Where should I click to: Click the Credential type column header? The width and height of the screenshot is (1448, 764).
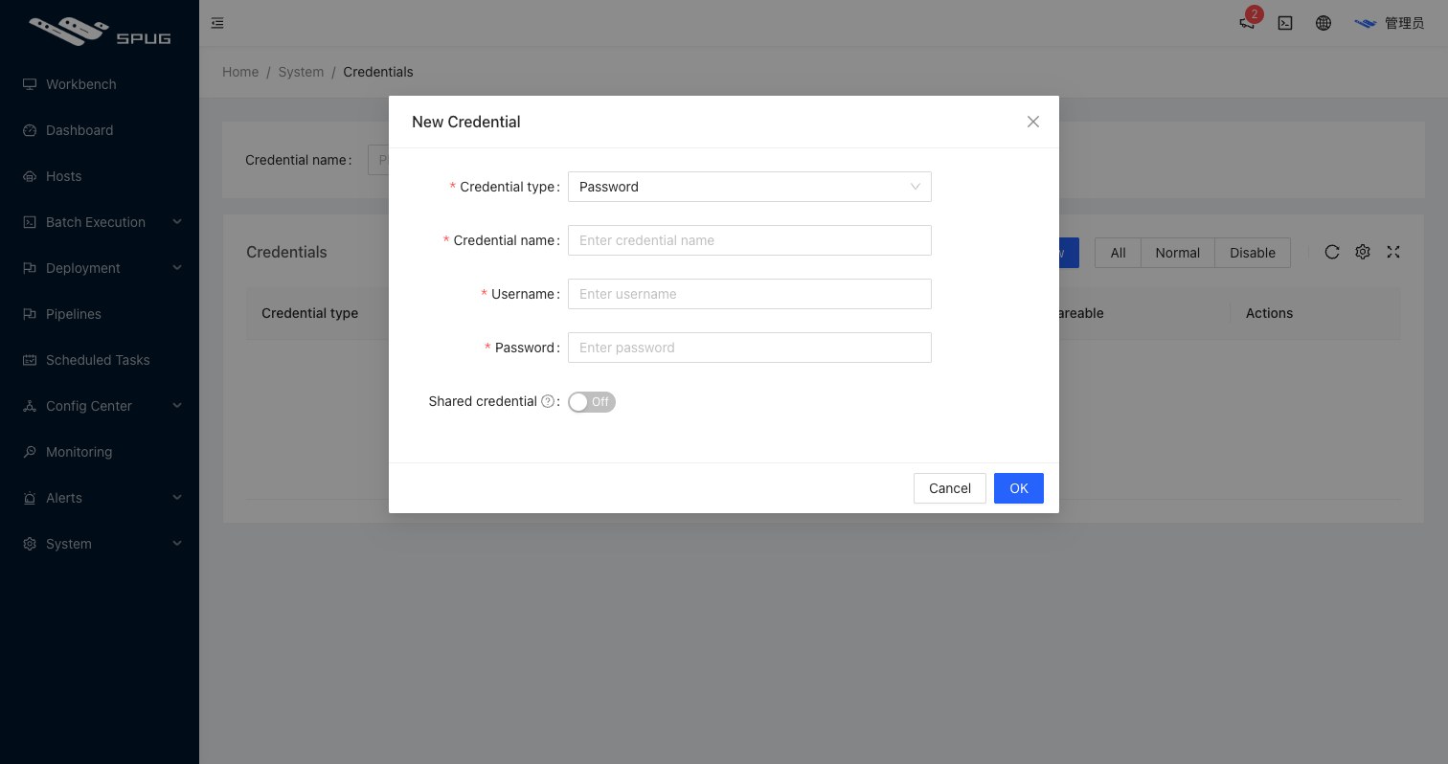click(310, 313)
